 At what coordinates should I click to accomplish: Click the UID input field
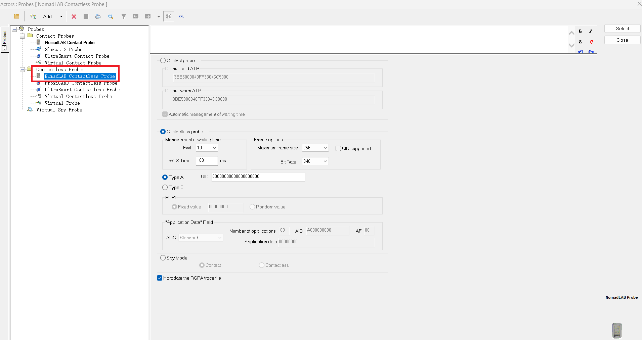258,177
